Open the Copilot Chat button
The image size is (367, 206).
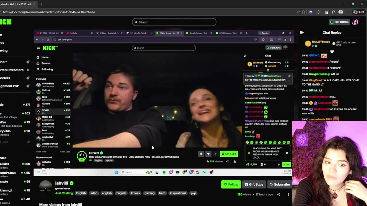click(x=359, y=12)
